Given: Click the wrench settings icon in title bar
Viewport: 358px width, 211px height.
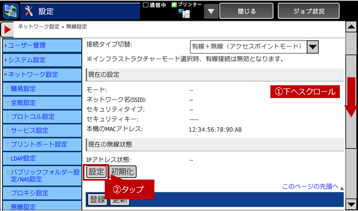Looking at the screenshot, I should click(x=29, y=11).
